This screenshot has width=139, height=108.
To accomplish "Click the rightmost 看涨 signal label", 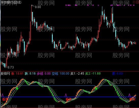I will (132, 99).
